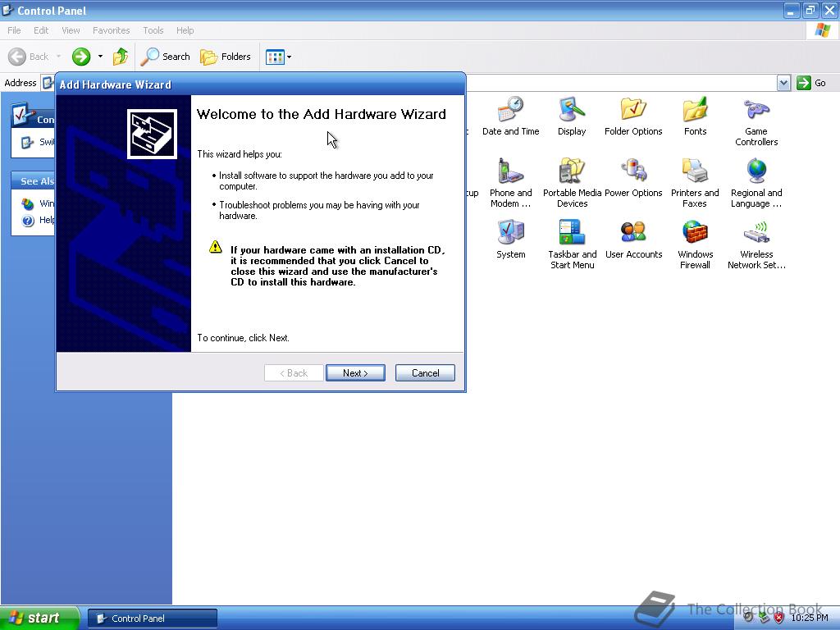Image resolution: width=840 pixels, height=630 pixels.
Task: Open Folder Options icon
Action: (x=633, y=116)
